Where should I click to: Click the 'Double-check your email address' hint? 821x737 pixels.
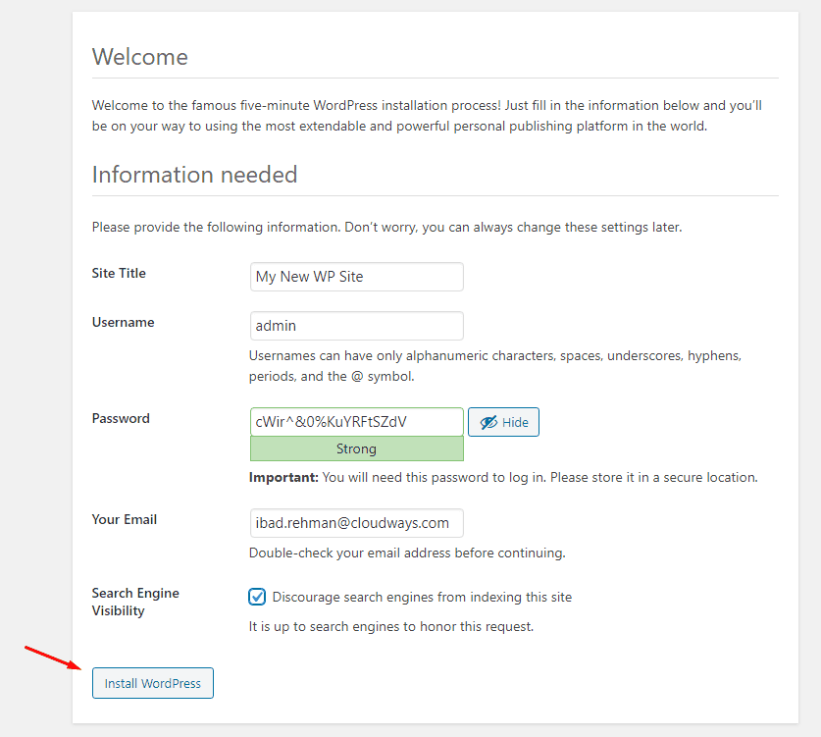407,553
